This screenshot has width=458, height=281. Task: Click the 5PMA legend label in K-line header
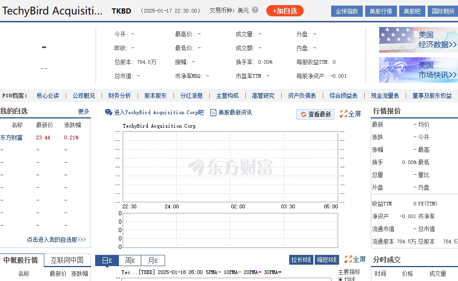point(211,272)
